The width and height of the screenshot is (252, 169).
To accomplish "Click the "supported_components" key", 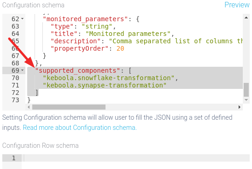I will coord(77,70).
